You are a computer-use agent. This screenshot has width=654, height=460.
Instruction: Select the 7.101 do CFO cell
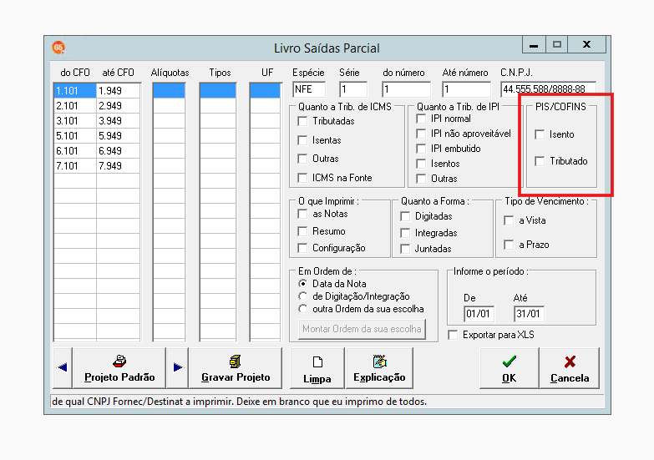point(75,166)
